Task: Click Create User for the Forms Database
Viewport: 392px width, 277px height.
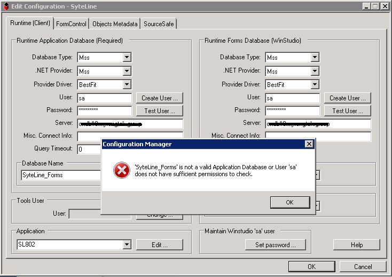Action: pyautogui.click(x=348, y=98)
